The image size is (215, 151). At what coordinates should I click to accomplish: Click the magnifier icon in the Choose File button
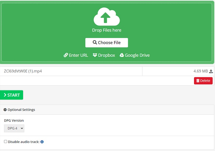(x=95, y=43)
